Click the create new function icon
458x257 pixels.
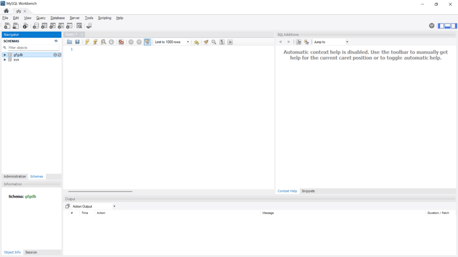click(x=69, y=26)
